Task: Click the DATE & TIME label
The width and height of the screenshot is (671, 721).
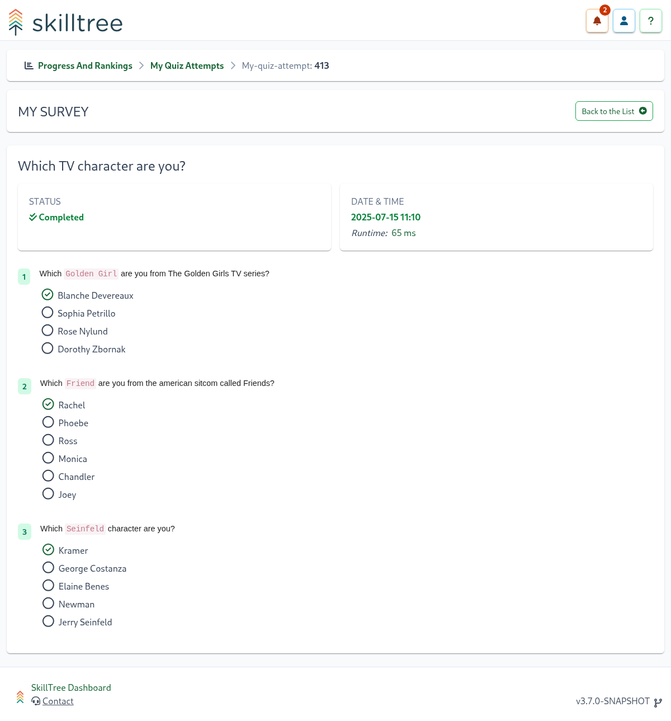Action: pyautogui.click(x=377, y=201)
